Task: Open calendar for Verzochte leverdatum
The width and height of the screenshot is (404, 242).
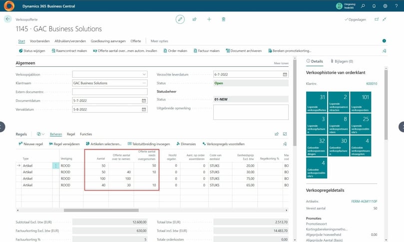Action: coord(285,75)
